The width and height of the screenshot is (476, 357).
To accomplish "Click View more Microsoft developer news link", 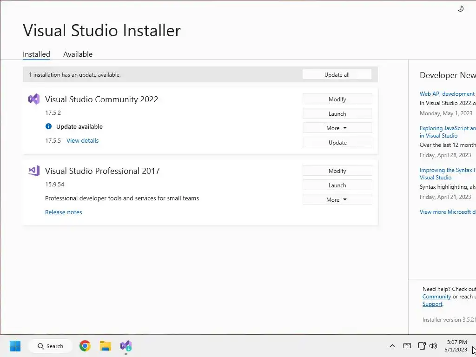I will (448, 212).
